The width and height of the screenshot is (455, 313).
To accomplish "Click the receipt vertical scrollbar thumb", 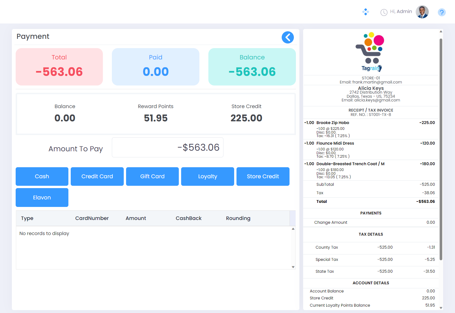I will pyautogui.click(x=441, y=149).
